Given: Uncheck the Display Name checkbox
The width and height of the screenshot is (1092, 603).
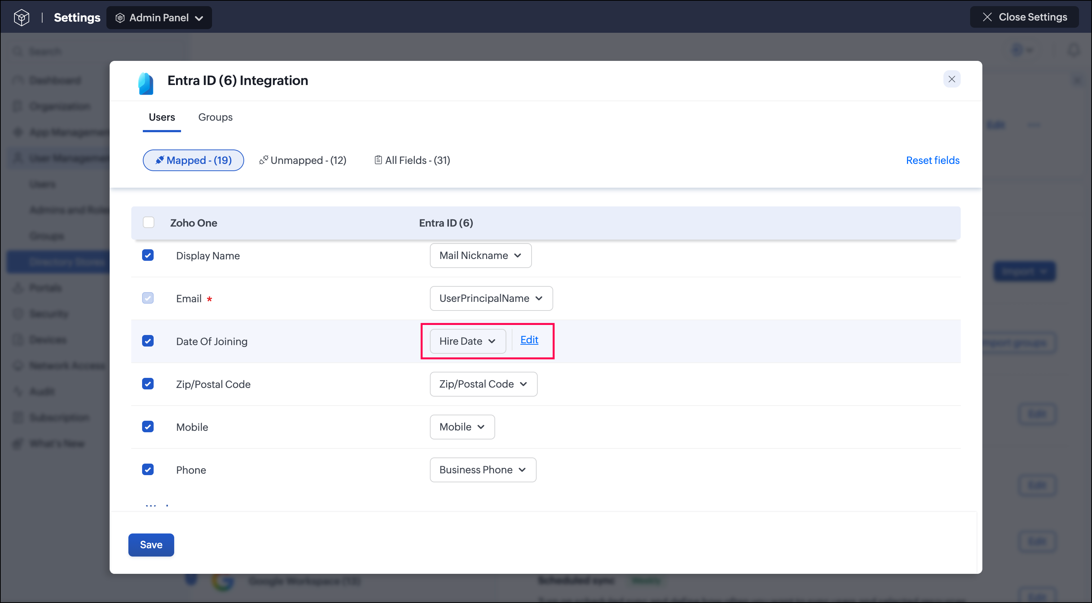Looking at the screenshot, I should click(x=147, y=255).
